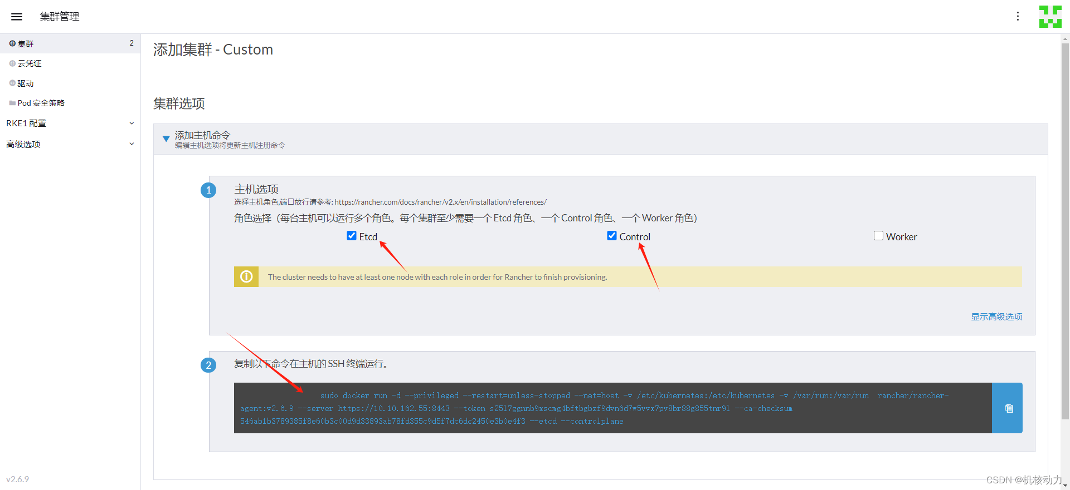This screenshot has width=1070, height=490.
Task: Copy the docker command to clipboard
Action: click(1008, 408)
